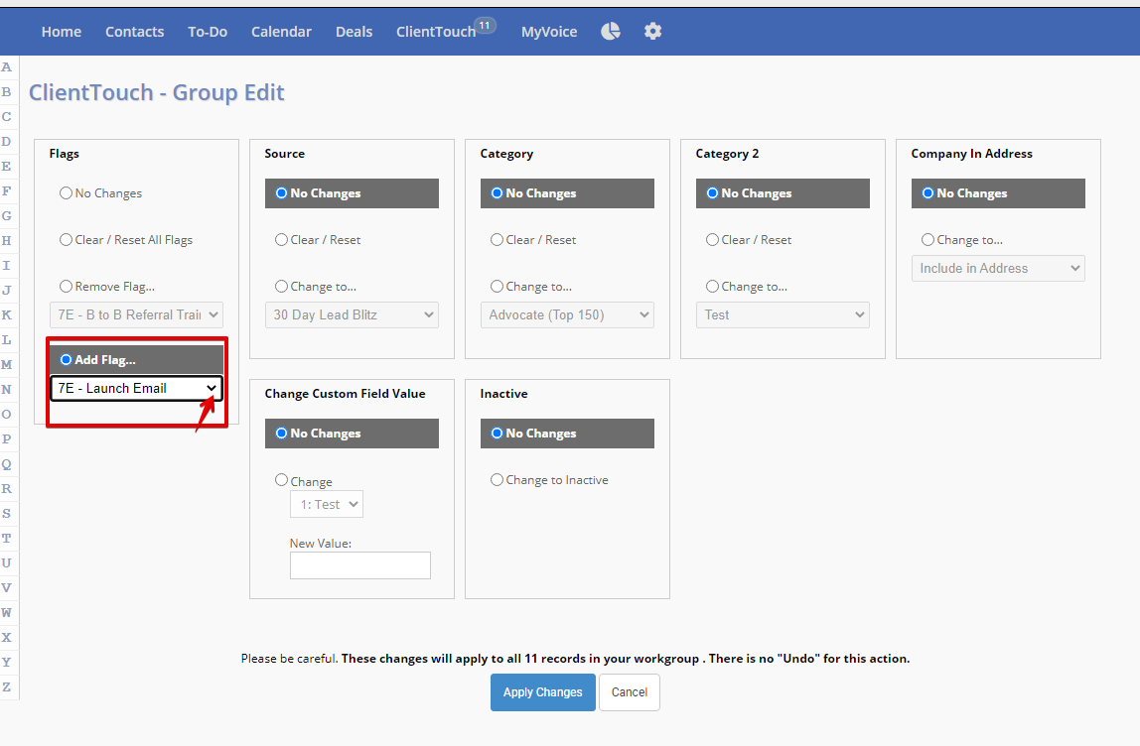The height and width of the screenshot is (746, 1140).
Task: Switch to the Calendar menu
Action: pyautogui.click(x=281, y=31)
